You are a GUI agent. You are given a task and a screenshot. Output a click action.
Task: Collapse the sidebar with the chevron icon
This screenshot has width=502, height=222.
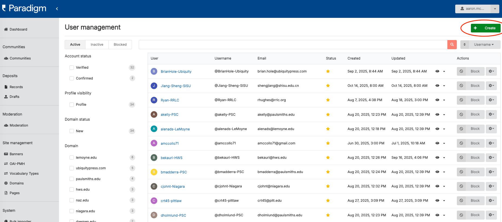57,9
